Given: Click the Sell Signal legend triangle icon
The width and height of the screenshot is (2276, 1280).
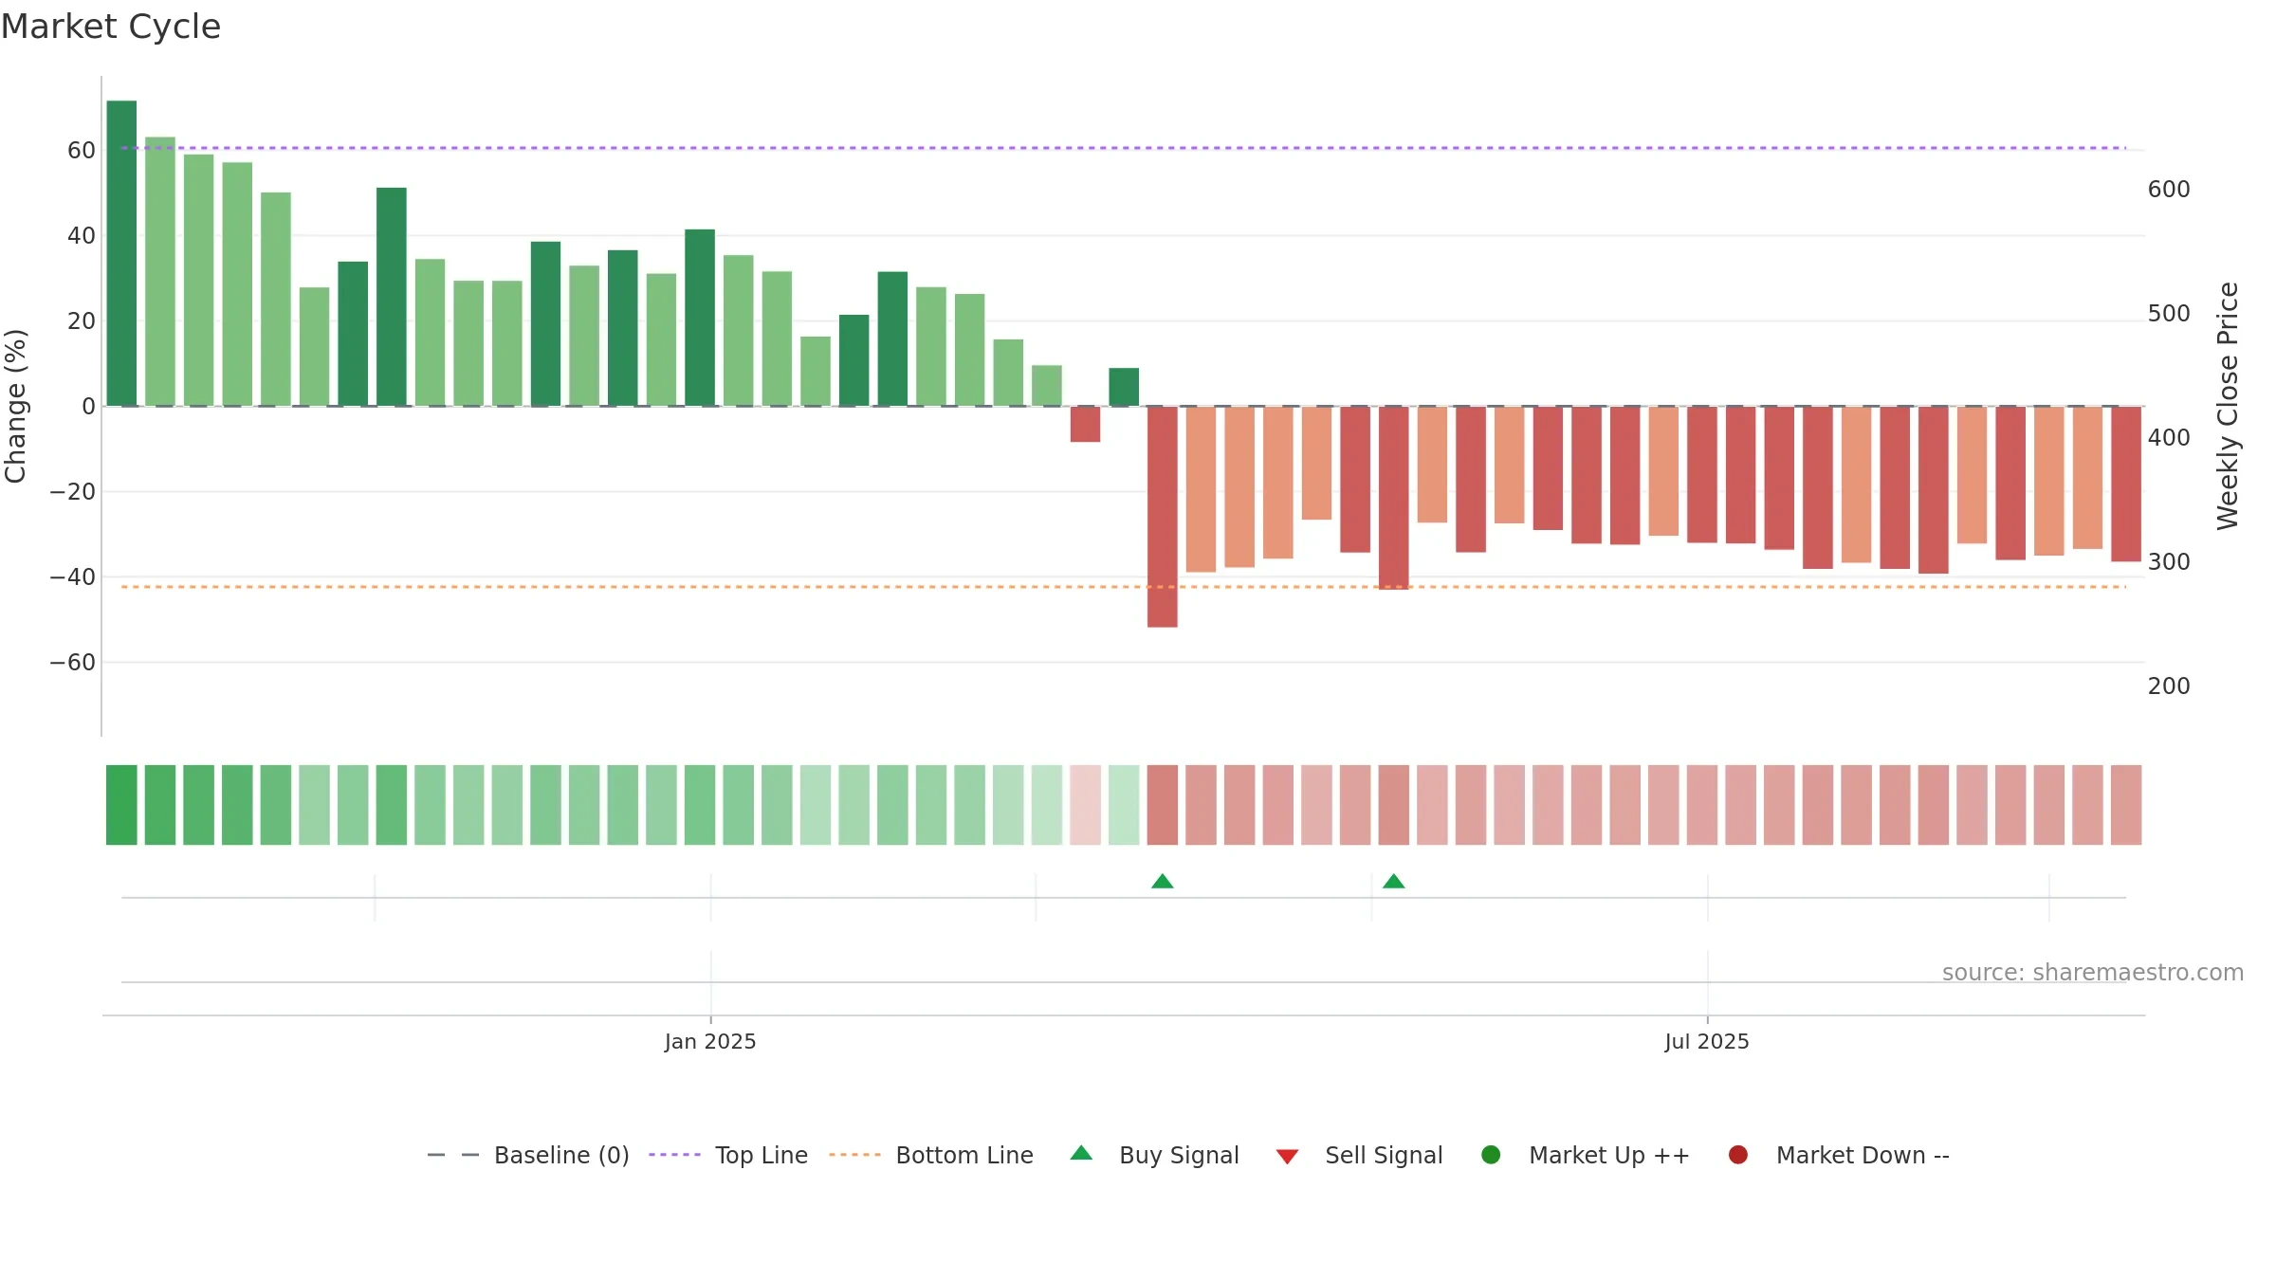Looking at the screenshot, I should tap(1287, 1157).
